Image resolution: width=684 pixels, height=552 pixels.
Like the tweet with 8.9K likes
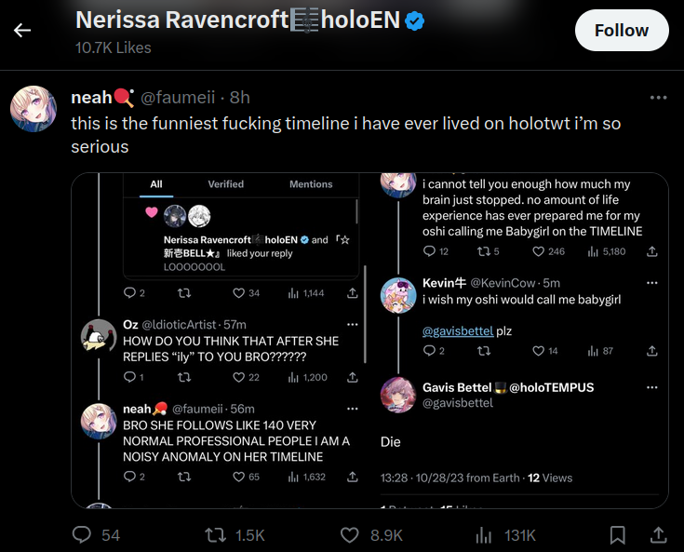[350, 534]
